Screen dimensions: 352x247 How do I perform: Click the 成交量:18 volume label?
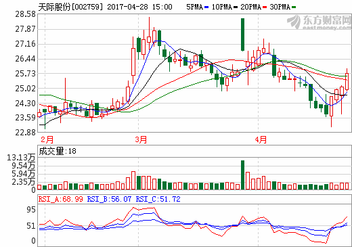tap(58, 151)
